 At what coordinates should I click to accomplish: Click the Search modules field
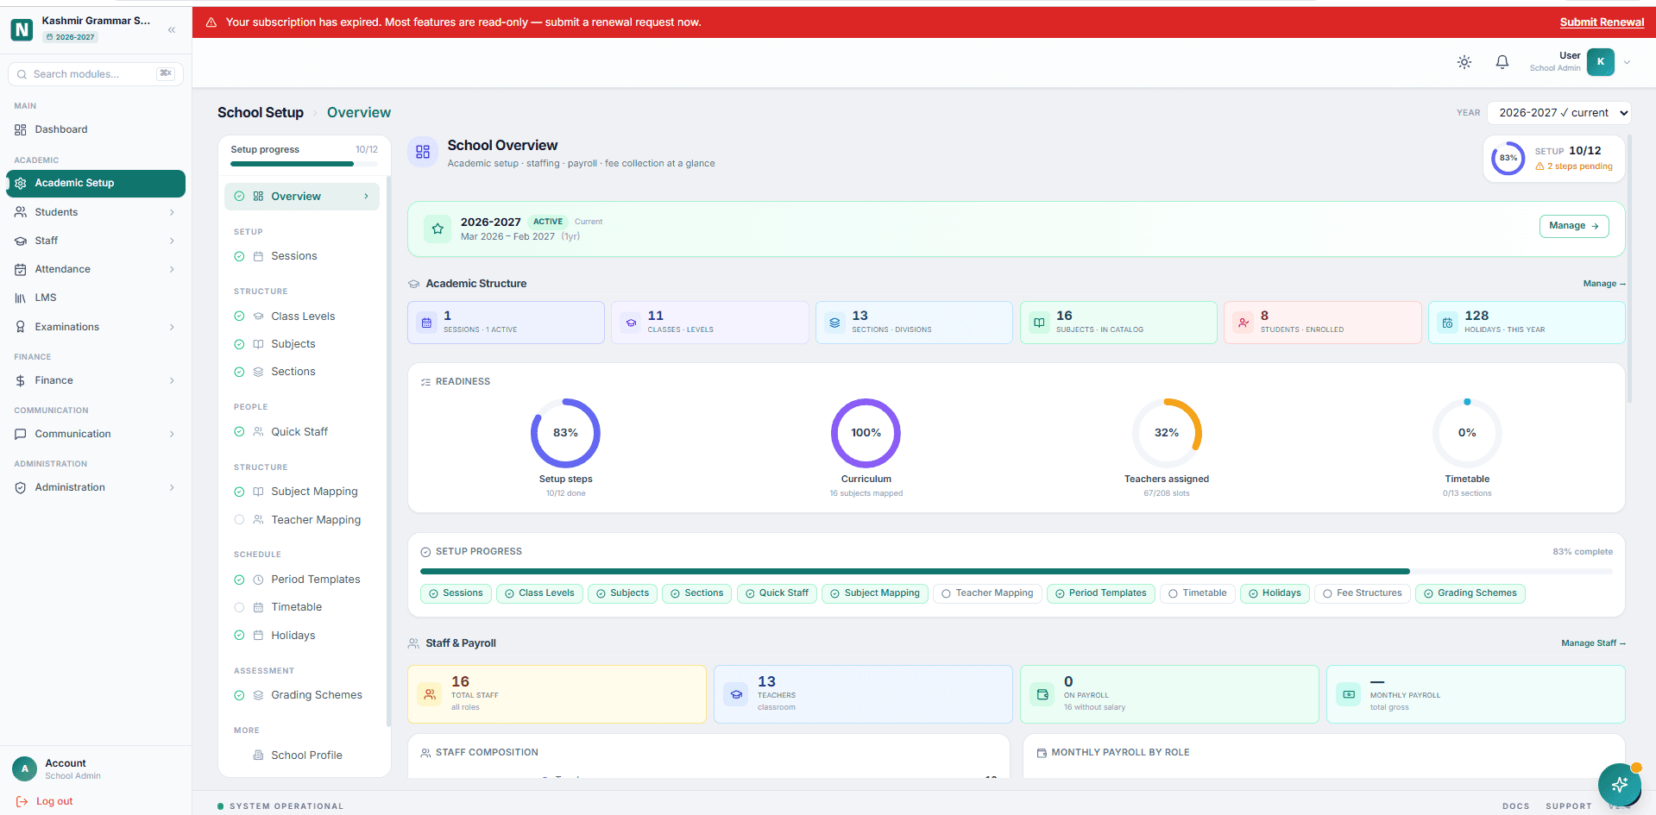(95, 74)
